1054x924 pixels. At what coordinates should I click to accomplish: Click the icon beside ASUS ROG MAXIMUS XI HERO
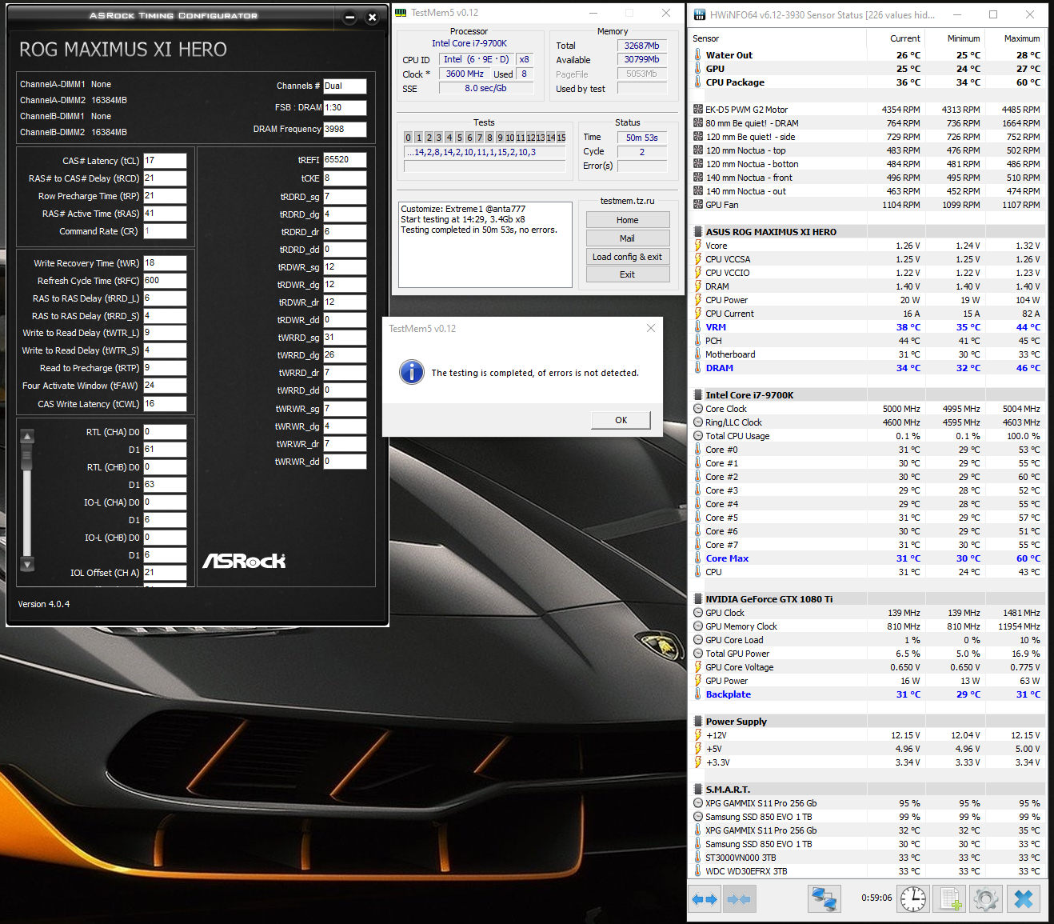[698, 232]
